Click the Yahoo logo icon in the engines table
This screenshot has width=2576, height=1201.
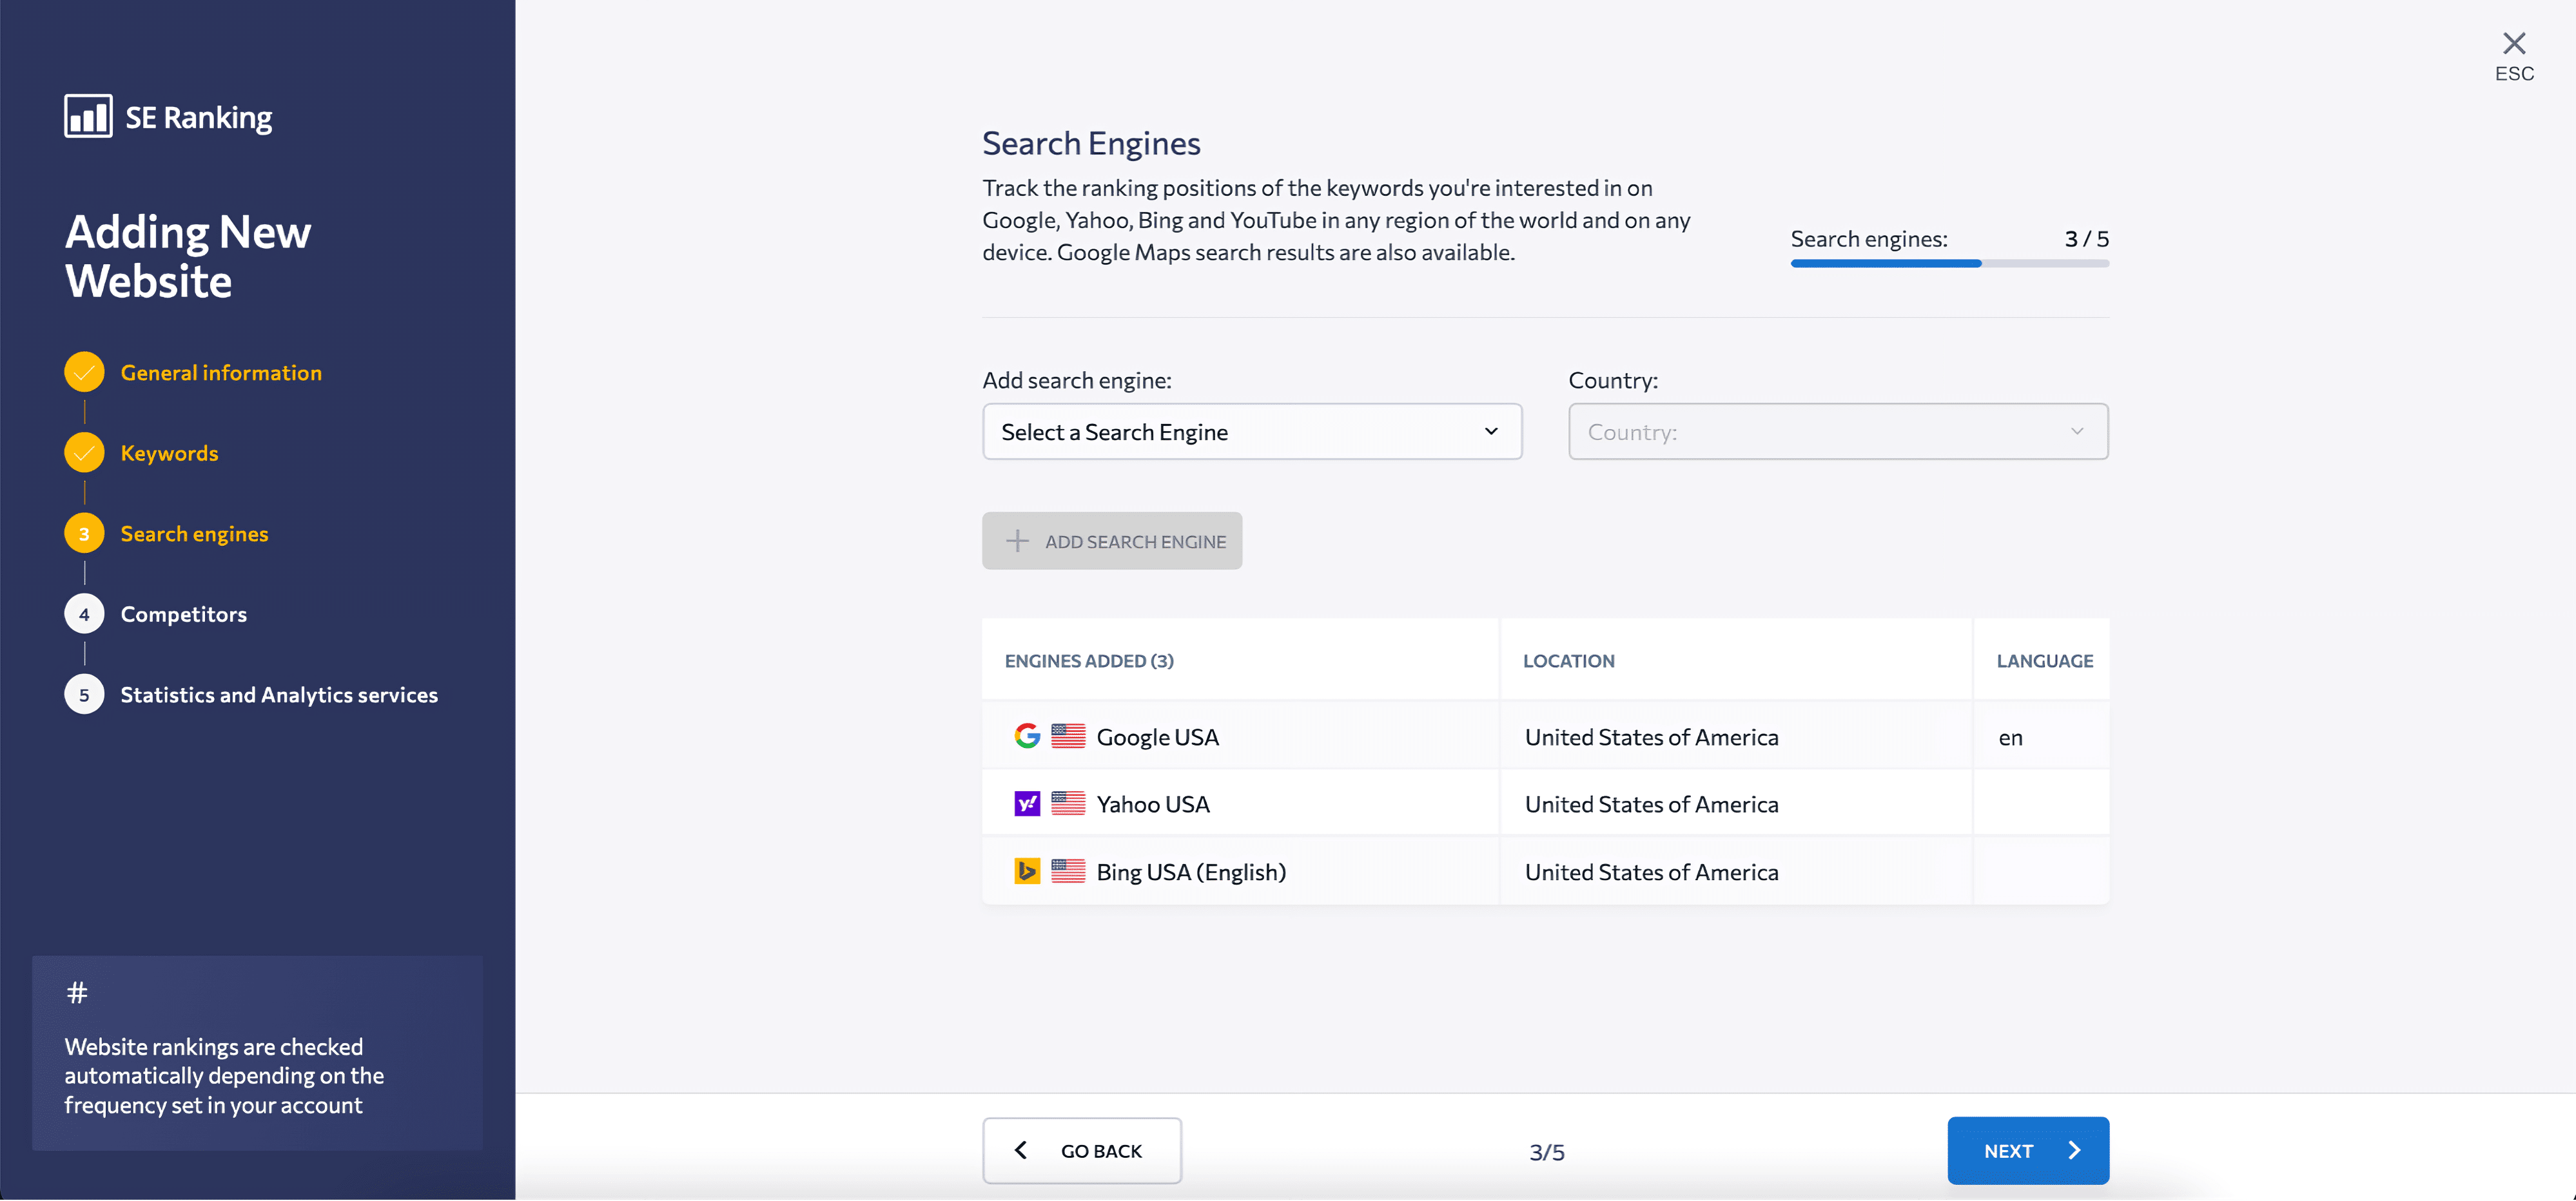pos(1027,804)
